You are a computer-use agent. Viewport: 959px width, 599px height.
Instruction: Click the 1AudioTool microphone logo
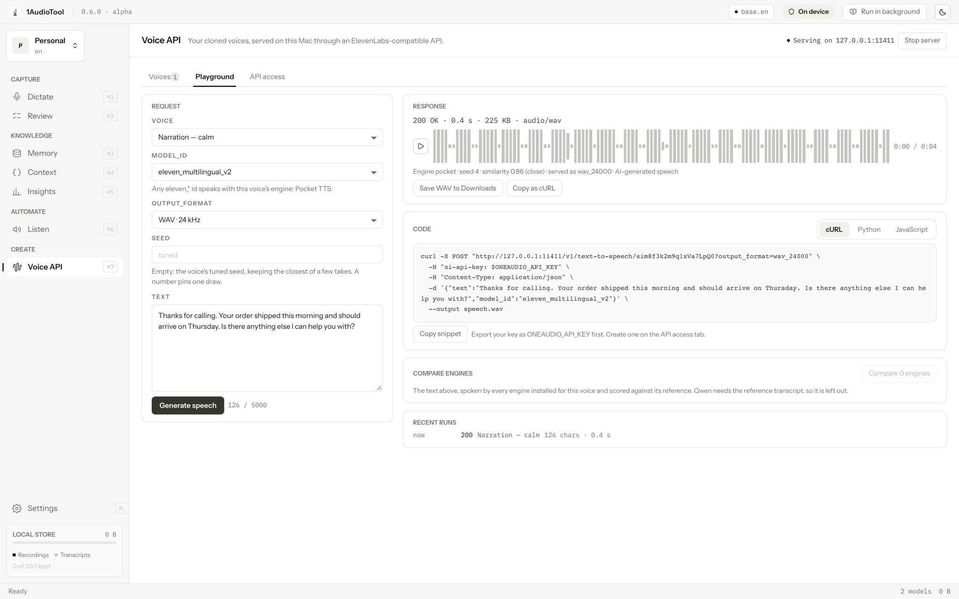(15, 12)
